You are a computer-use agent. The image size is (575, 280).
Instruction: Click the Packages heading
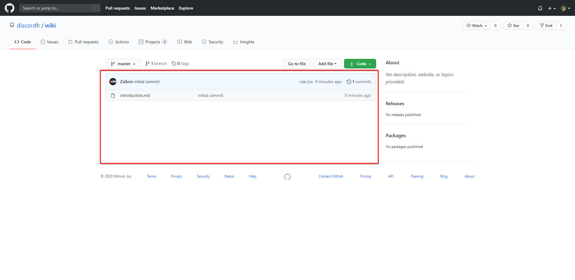coord(396,135)
